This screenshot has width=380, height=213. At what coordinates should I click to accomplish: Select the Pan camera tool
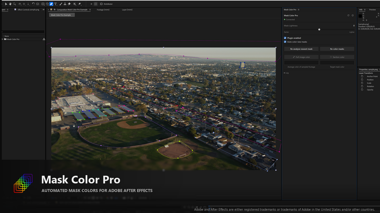click(24, 4)
